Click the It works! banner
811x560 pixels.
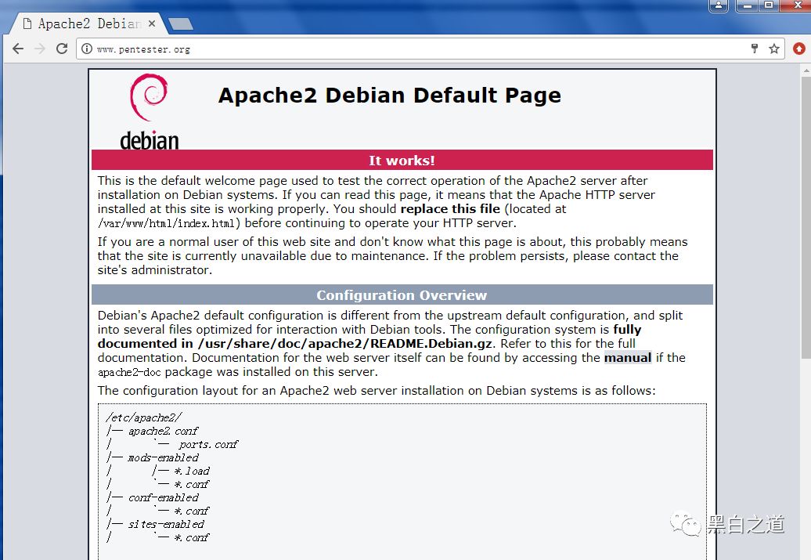pyautogui.click(x=402, y=160)
